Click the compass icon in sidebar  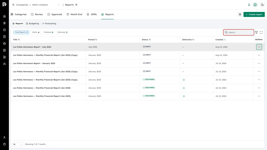click(4, 30)
